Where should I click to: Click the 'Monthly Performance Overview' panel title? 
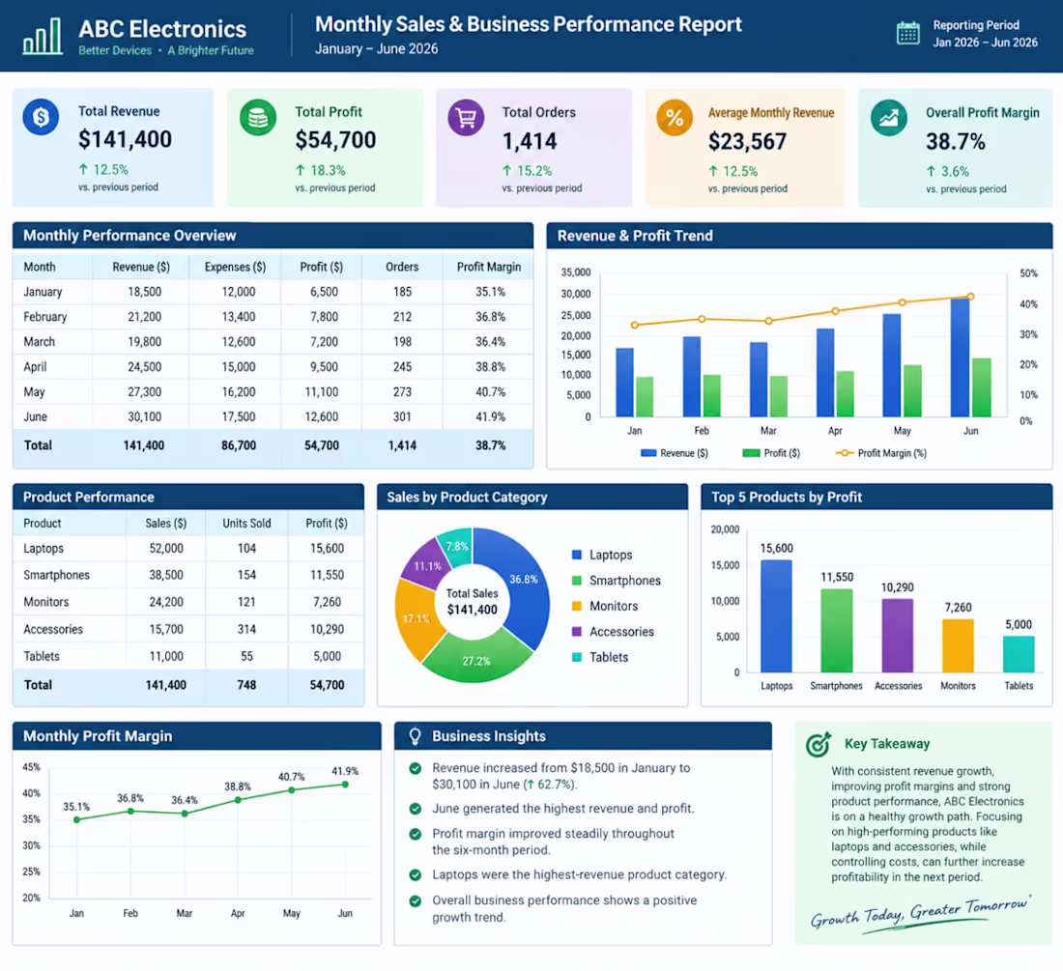click(x=129, y=235)
